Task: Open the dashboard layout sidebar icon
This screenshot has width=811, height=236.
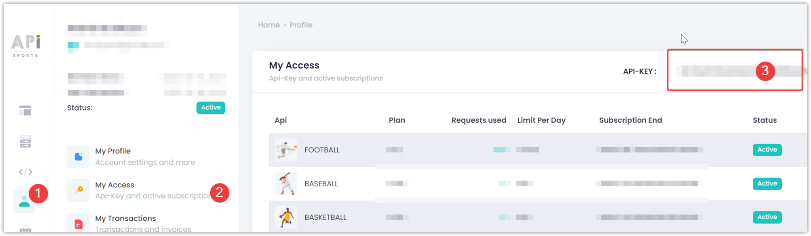Action: [x=25, y=111]
